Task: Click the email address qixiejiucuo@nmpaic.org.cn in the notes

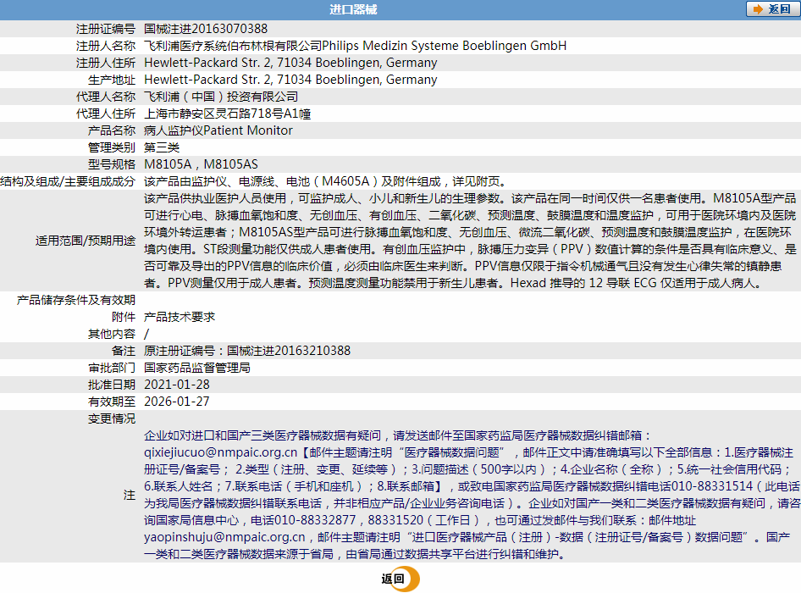Action: (x=221, y=452)
